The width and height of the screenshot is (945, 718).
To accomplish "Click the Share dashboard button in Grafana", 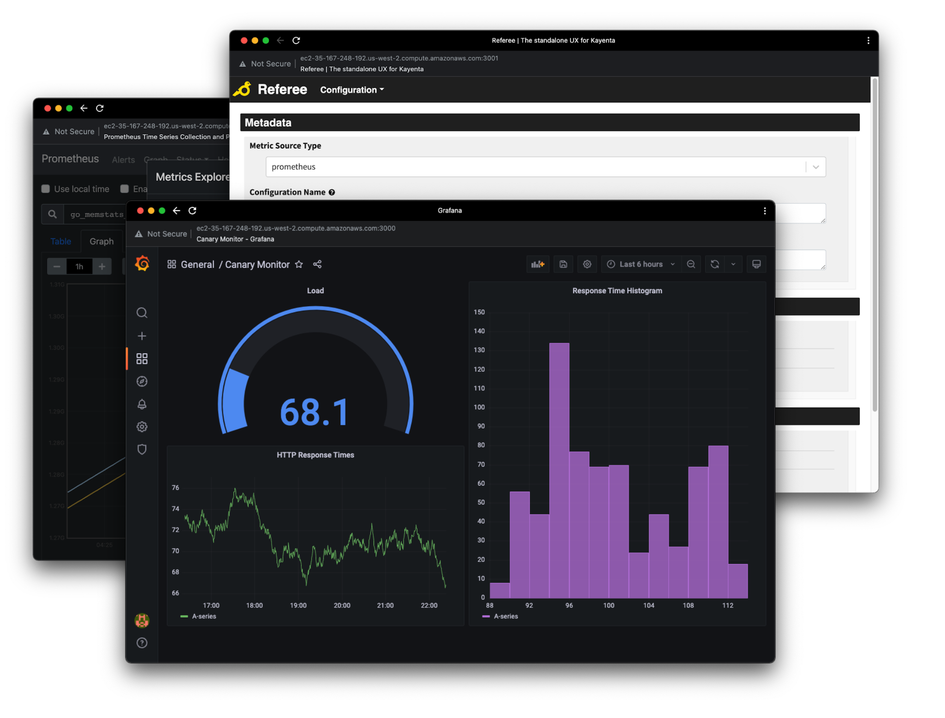I will tap(317, 264).
